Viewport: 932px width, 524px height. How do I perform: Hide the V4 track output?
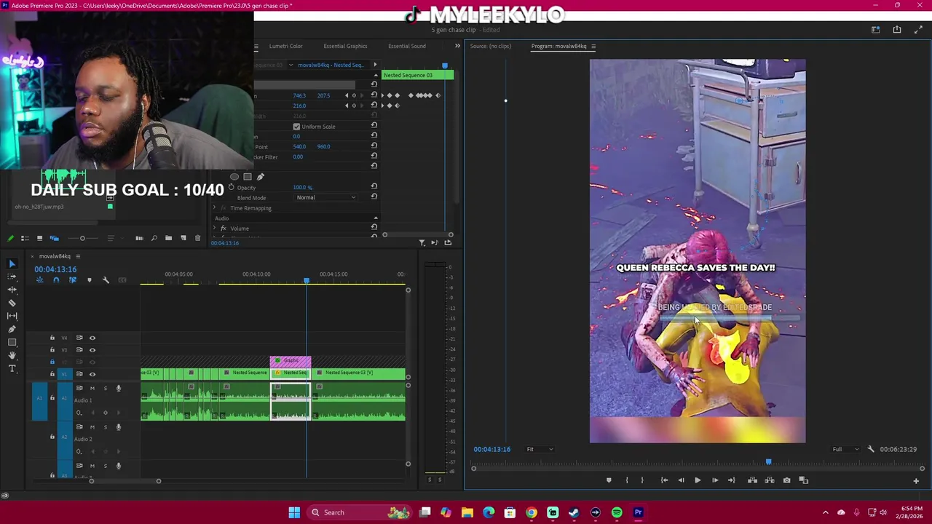(92, 338)
